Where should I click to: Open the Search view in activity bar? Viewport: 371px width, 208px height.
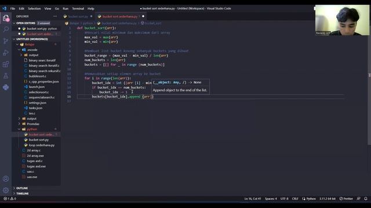pyautogui.click(x=6, y=29)
